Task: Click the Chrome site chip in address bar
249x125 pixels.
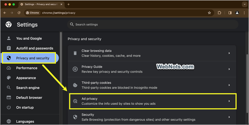Action: (33, 13)
